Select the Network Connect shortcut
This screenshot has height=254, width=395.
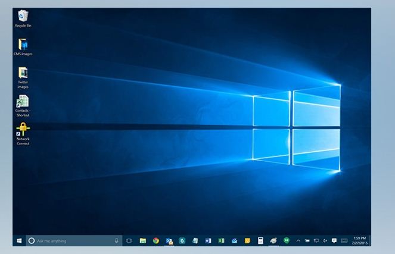tap(23, 134)
